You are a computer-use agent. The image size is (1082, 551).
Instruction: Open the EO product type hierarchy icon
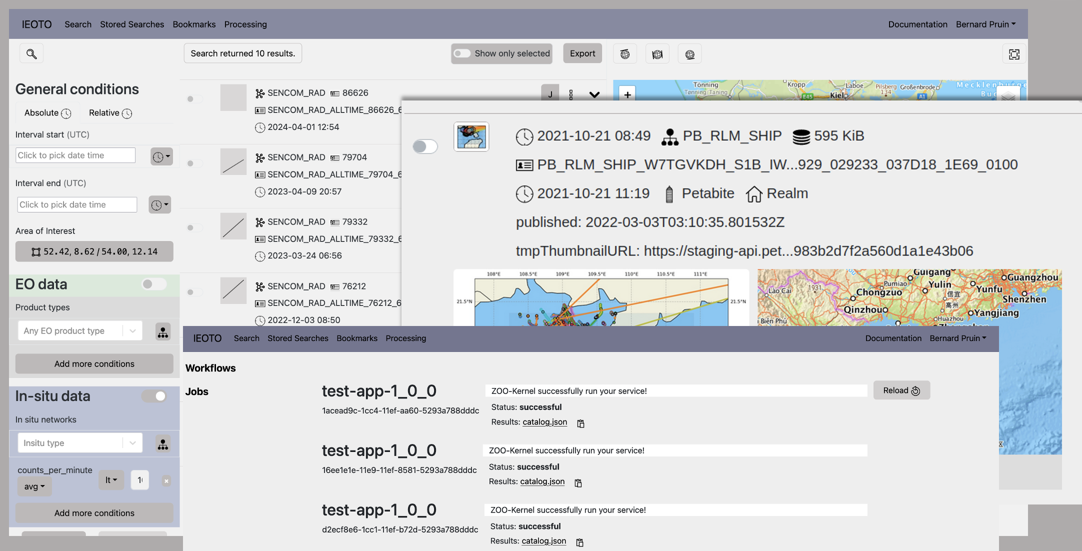pyautogui.click(x=162, y=331)
